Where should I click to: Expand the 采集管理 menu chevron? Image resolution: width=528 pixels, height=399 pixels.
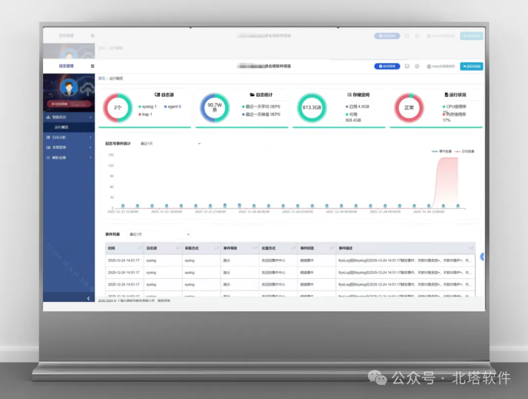pyautogui.click(x=90, y=147)
